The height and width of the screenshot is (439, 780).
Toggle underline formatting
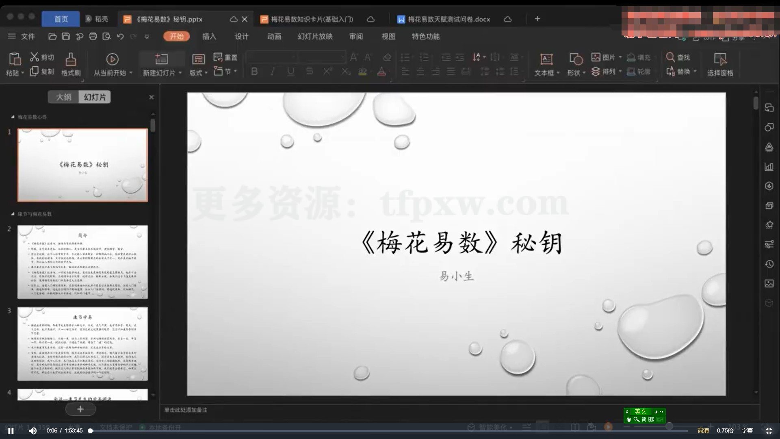(x=290, y=72)
